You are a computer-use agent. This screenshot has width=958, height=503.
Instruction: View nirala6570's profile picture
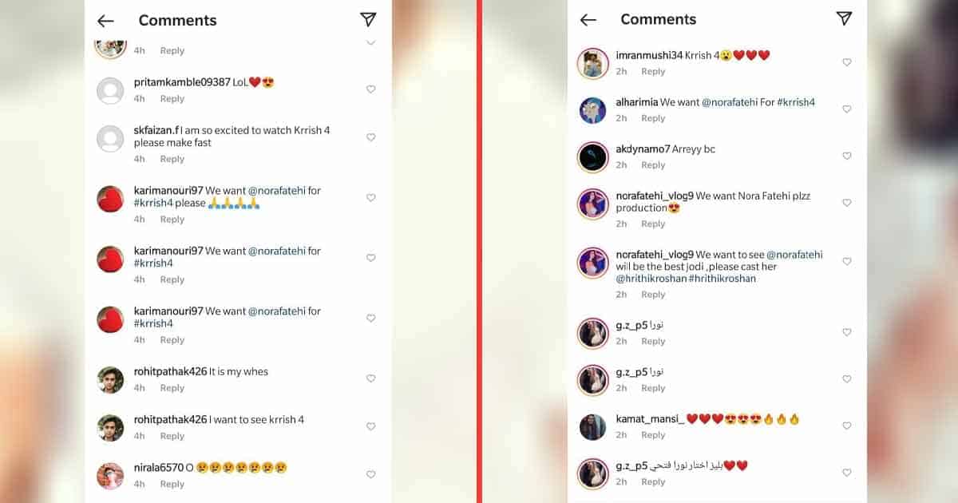point(110,476)
